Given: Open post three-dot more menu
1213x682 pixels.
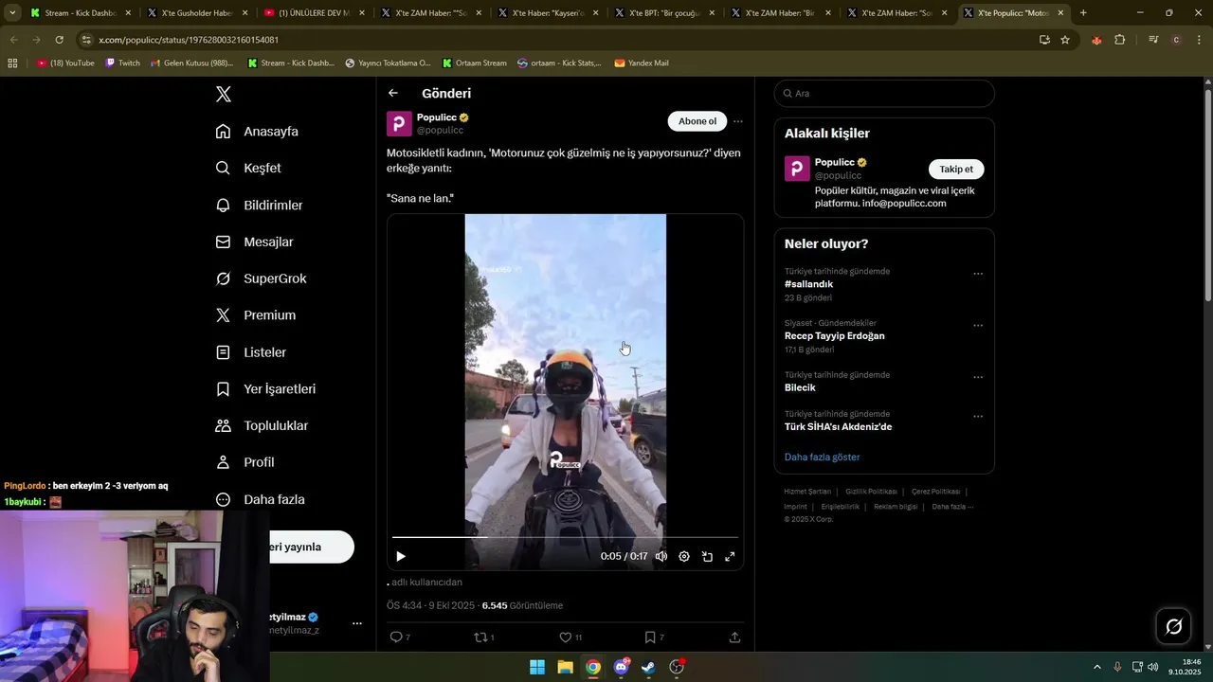Looking at the screenshot, I should pos(737,121).
